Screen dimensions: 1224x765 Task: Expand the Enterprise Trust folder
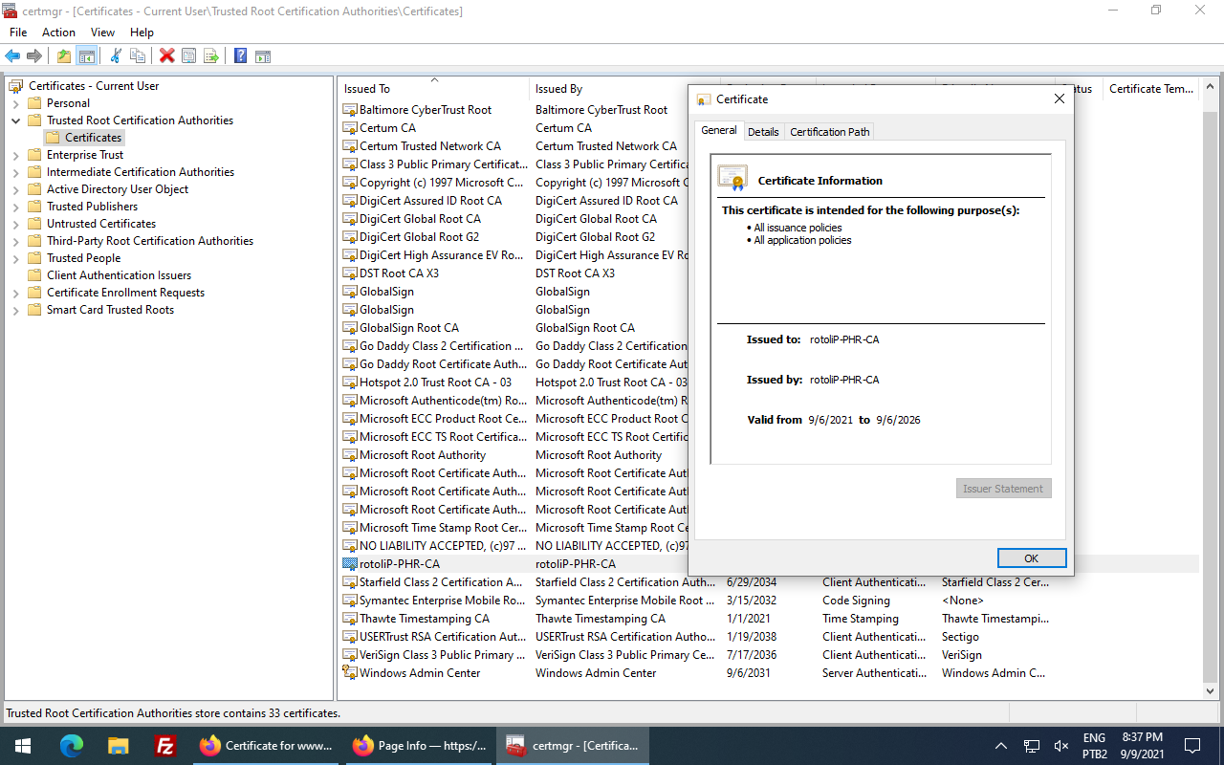(x=15, y=155)
